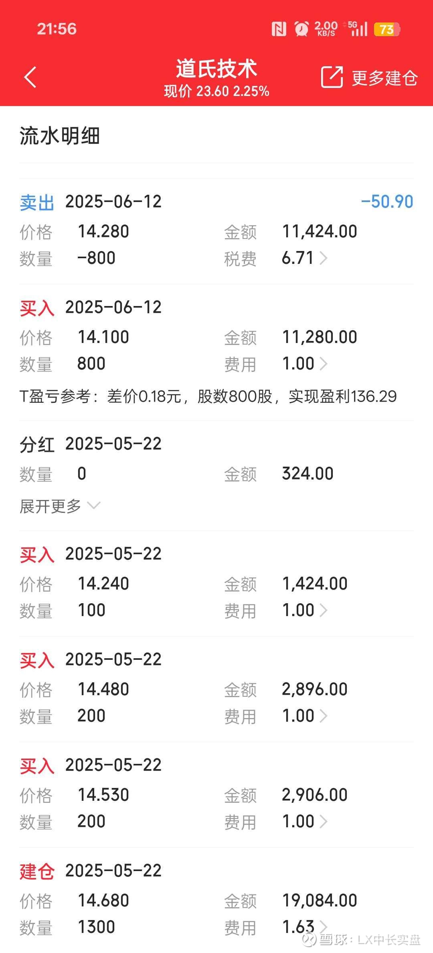The width and height of the screenshot is (433, 953).
Task: Tap the T盈亏参考 summary line
Action: (x=208, y=397)
